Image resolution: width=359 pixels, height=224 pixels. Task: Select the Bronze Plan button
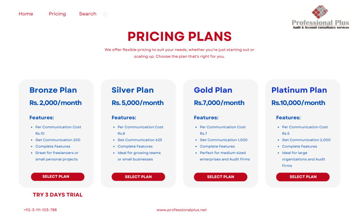click(x=58, y=177)
